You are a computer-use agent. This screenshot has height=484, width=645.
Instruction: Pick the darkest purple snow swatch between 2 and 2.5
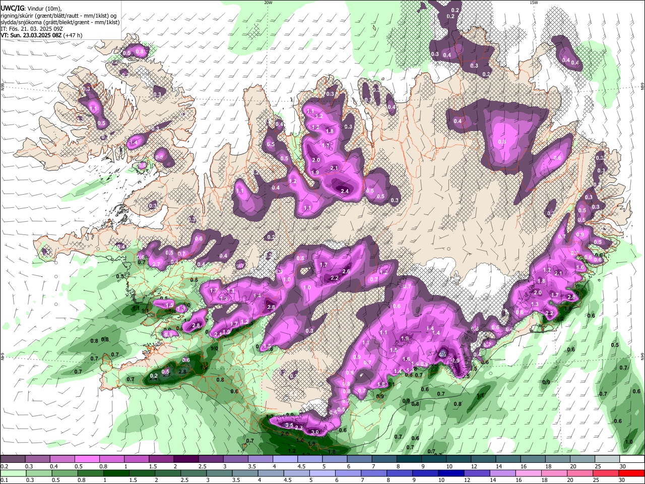pyautogui.click(x=185, y=459)
